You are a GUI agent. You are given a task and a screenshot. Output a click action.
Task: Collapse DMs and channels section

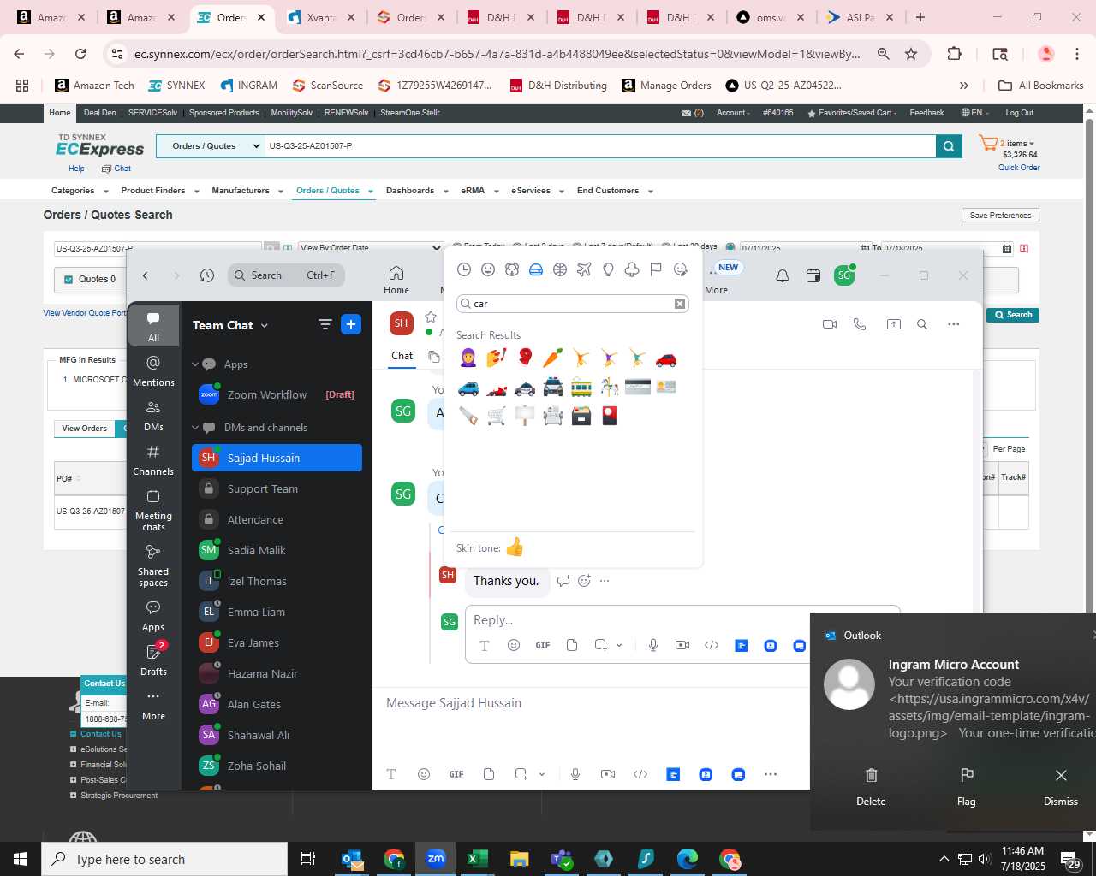195,428
